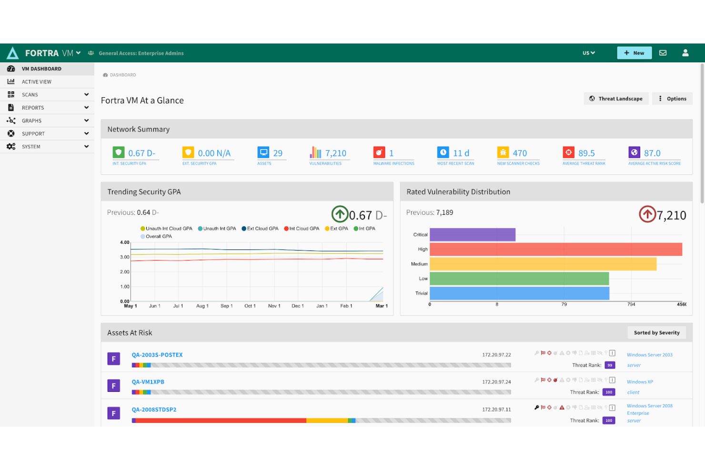
Task: Open the user profile icon
Action: pos(685,53)
